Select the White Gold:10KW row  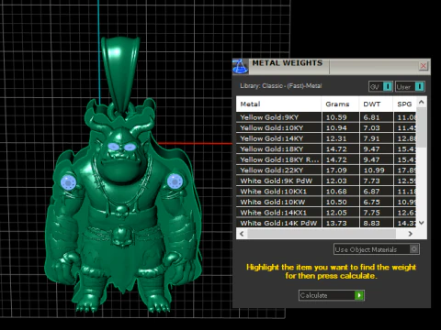coord(326,202)
